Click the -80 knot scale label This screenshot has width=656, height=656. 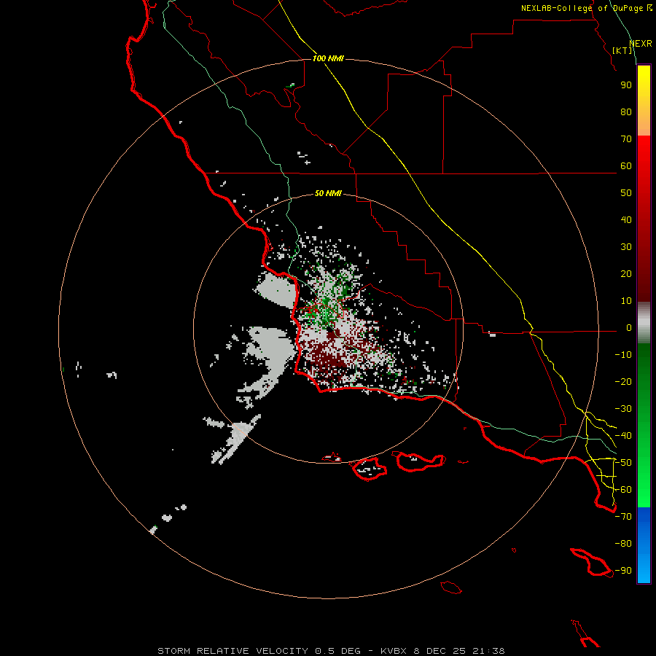coord(623,544)
